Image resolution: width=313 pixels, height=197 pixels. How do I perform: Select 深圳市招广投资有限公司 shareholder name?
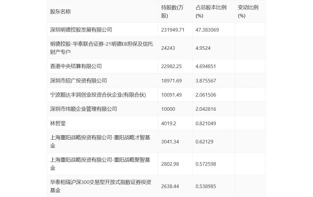(x=79, y=81)
